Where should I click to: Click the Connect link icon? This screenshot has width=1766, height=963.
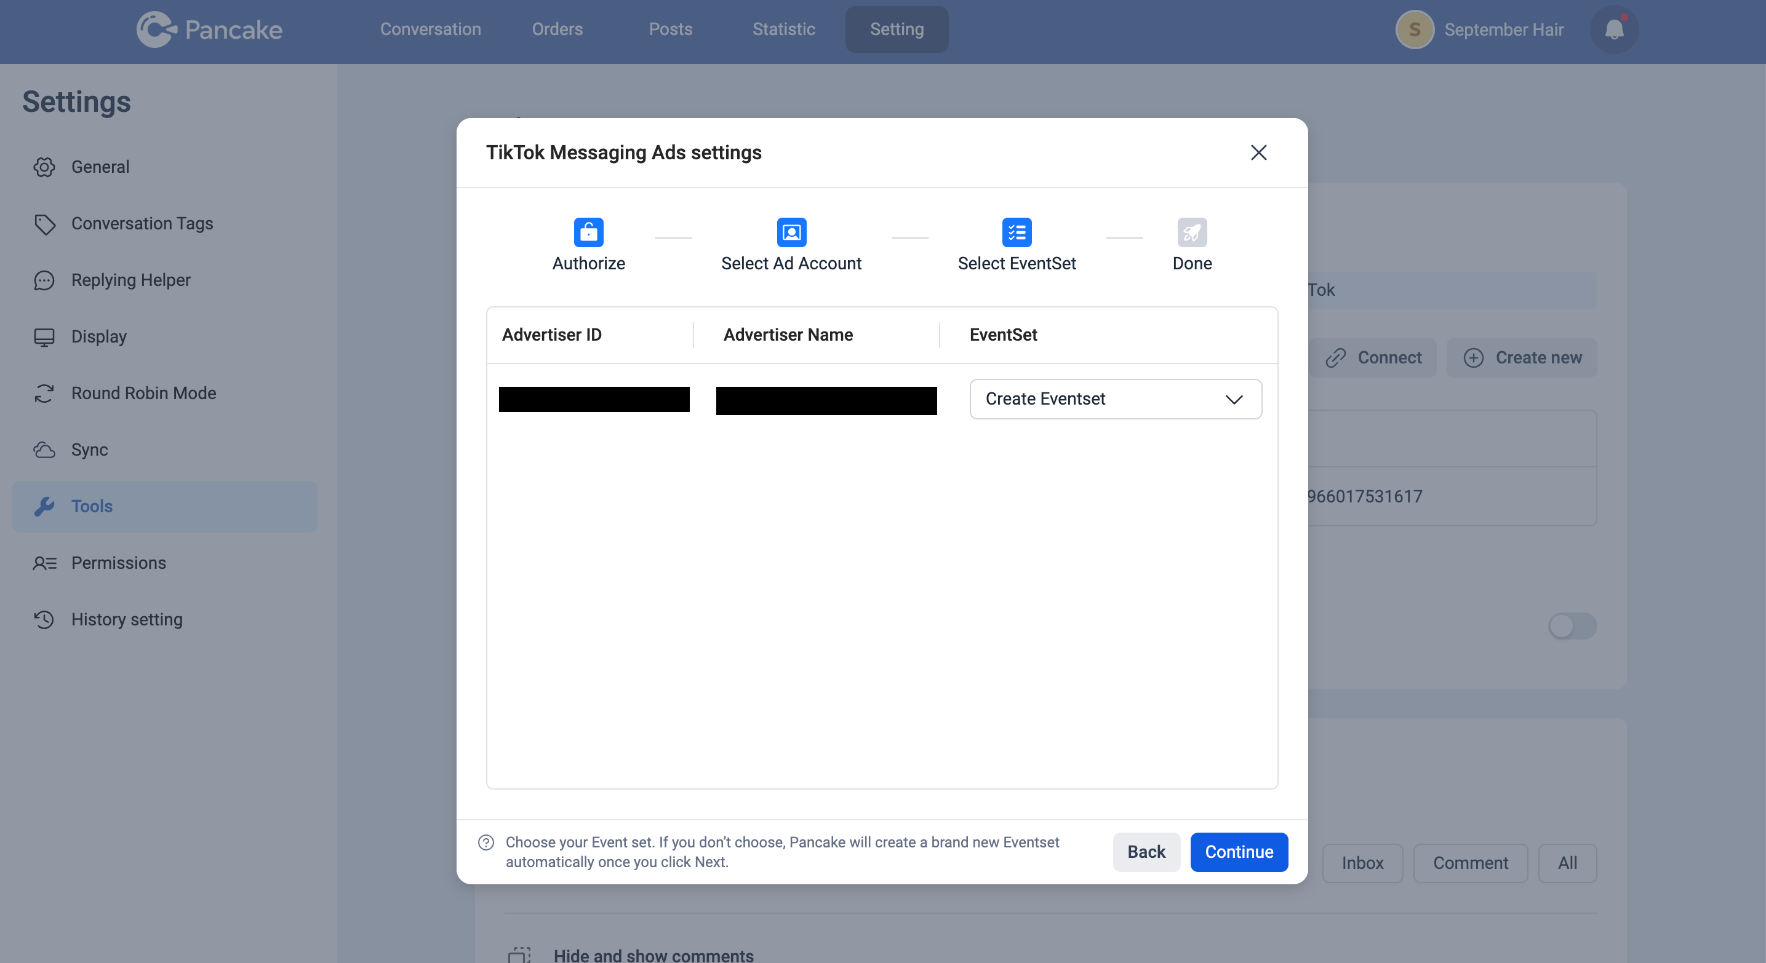click(x=1335, y=357)
